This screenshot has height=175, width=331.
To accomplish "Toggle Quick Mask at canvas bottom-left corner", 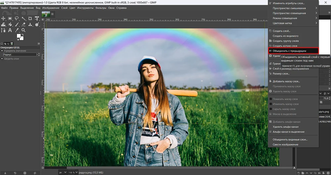I will pyautogui.click(x=43, y=168).
